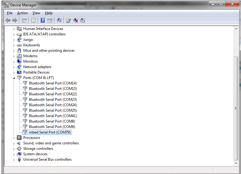This screenshot has height=174, width=241.
Task: Click the Back arrow in the toolbar
Action: (8, 20)
